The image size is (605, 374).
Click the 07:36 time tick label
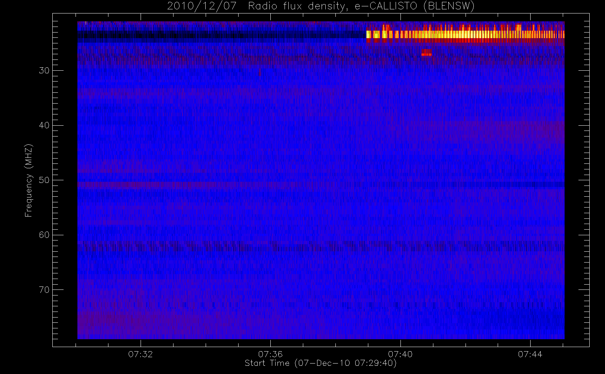pyautogui.click(x=270, y=354)
